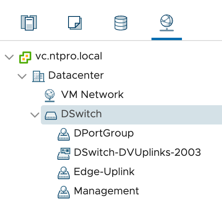Select the DPortGroup label
222x208 pixels.
point(104,133)
